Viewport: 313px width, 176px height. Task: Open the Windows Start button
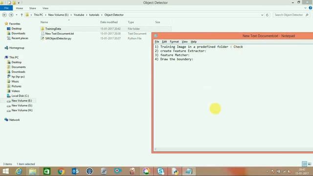[x=5, y=171]
